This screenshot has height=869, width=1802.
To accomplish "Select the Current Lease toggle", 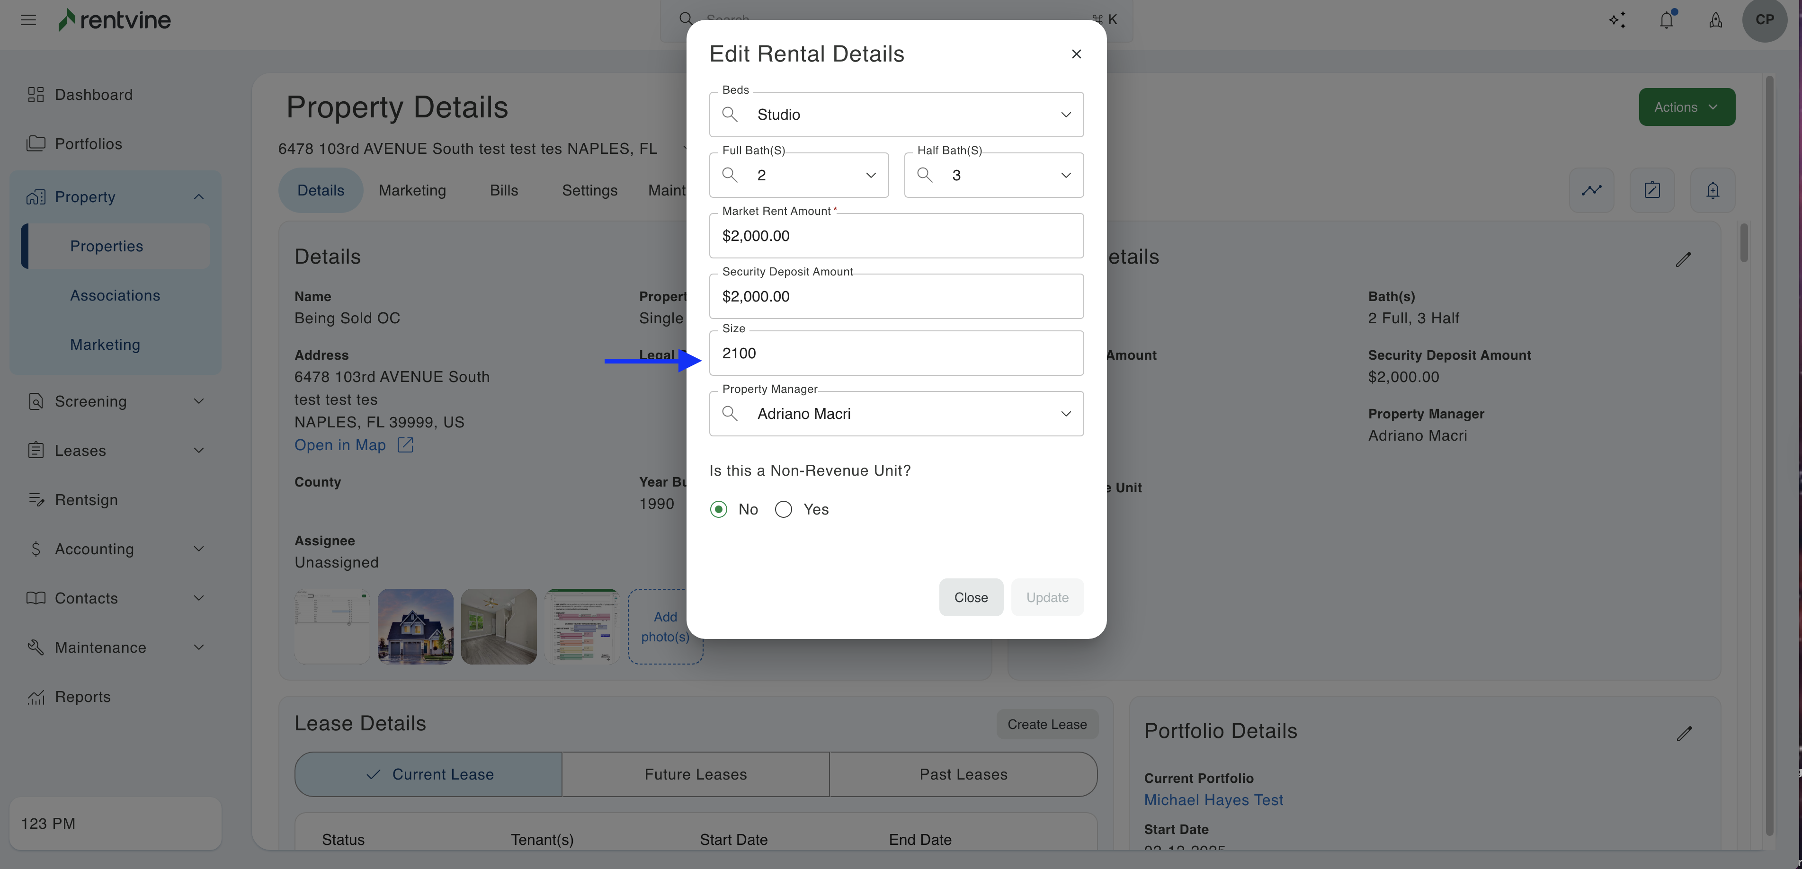I will pos(428,774).
